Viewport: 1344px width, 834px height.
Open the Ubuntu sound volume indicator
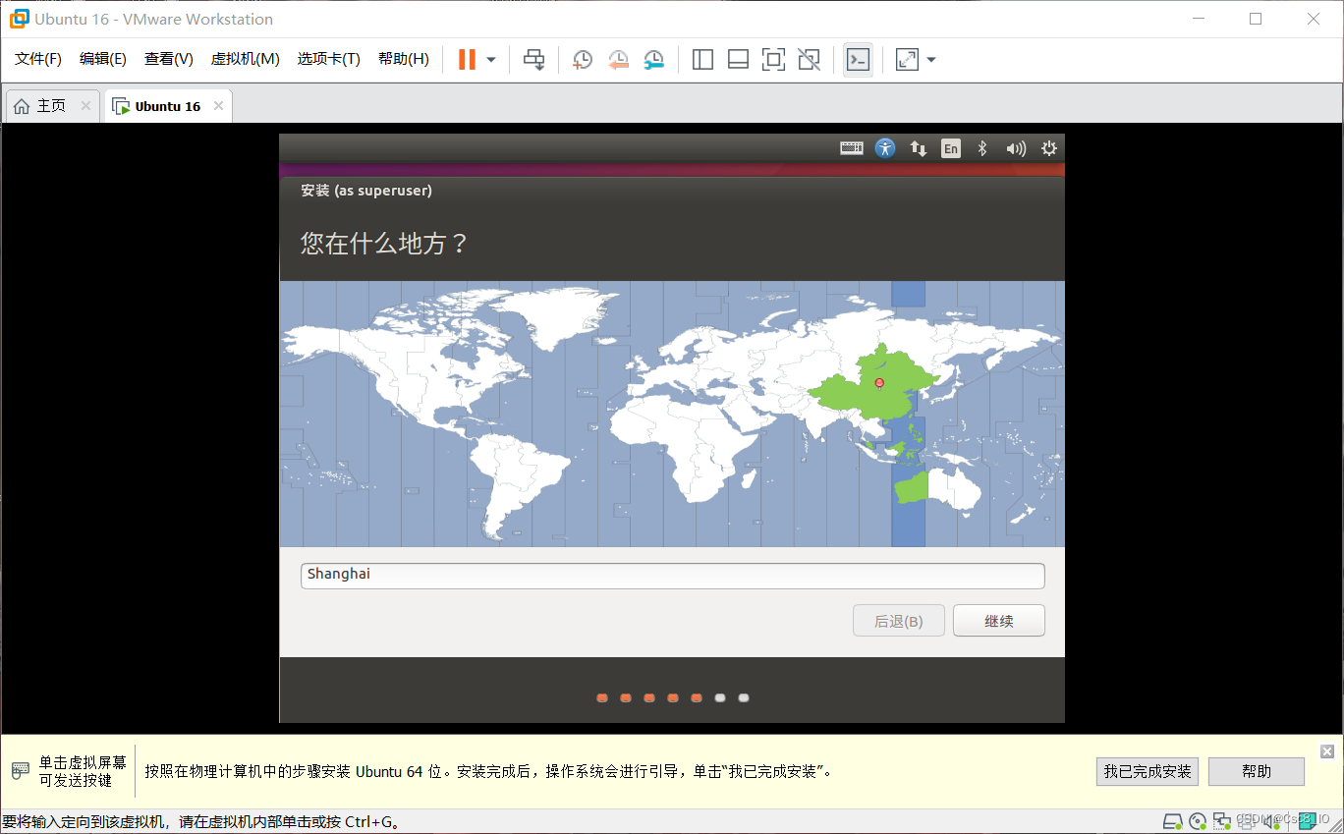1016,148
